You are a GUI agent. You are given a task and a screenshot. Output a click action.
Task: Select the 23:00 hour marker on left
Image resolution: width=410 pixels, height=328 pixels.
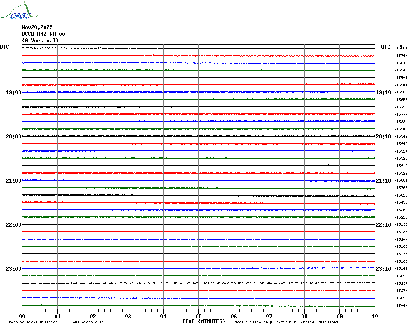point(13,269)
